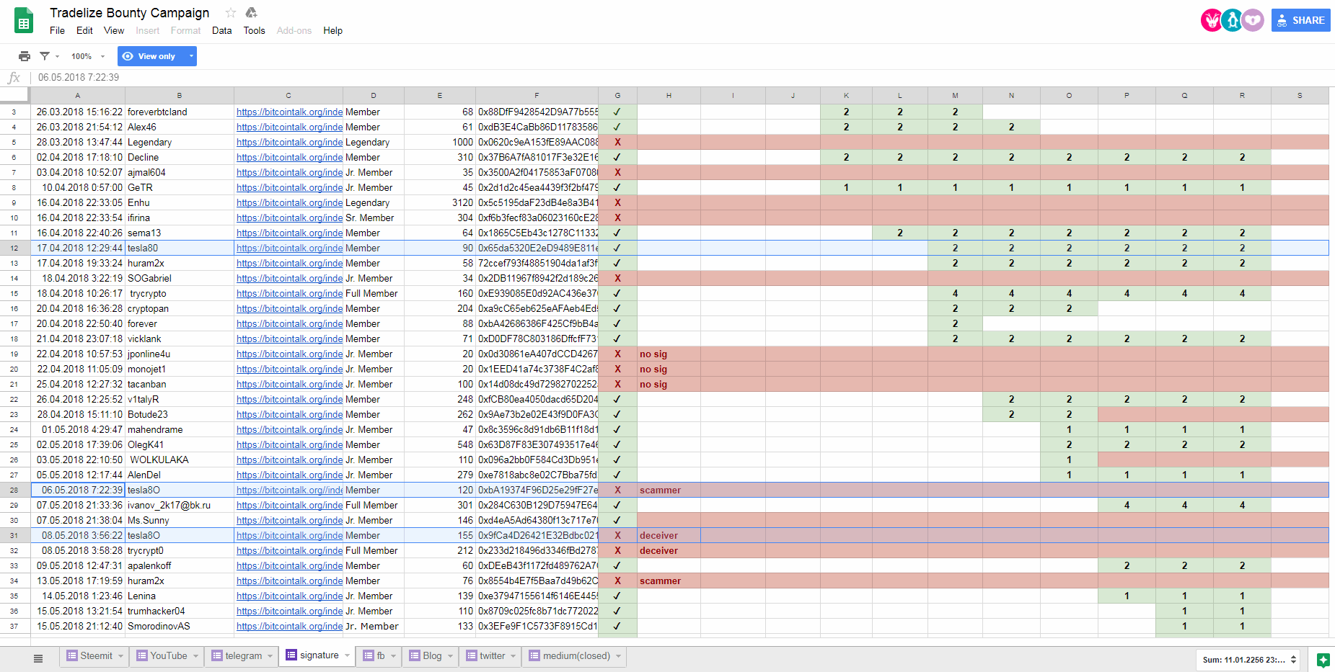1335x672 pixels.
Task: Click the 'deceiver' cell in trycrypt0 row
Action: (669, 551)
